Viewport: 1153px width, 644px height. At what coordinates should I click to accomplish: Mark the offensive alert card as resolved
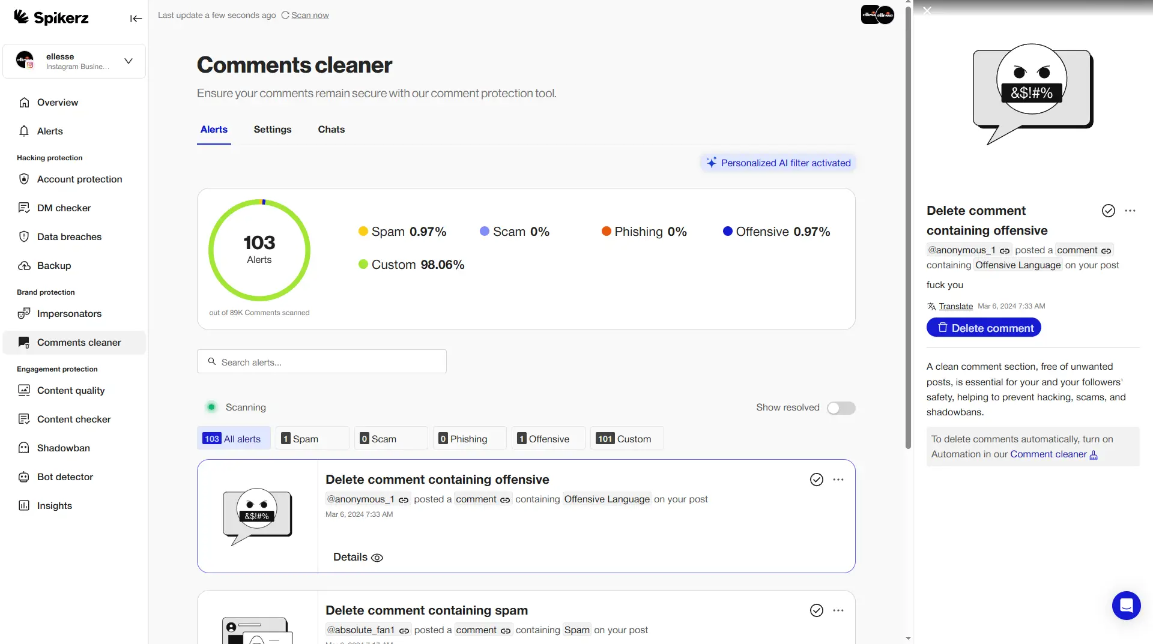coord(817,480)
